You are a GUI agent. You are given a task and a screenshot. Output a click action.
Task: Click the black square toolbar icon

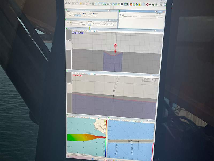click(122, 4)
